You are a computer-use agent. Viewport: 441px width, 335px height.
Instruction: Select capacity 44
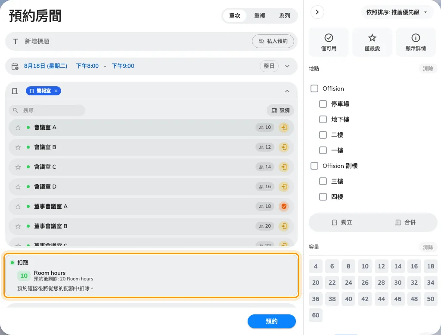coord(382,299)
